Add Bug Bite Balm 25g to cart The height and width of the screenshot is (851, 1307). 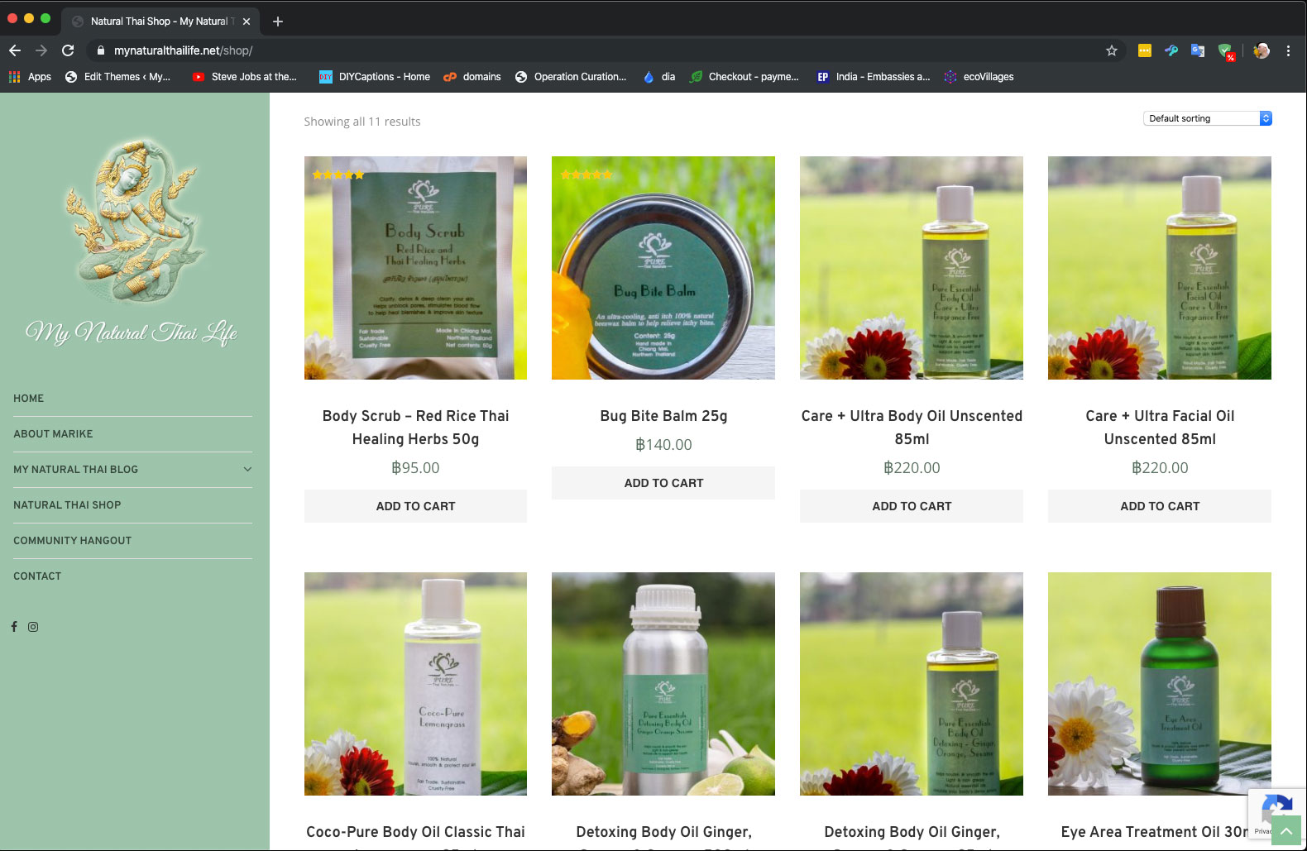663,483
